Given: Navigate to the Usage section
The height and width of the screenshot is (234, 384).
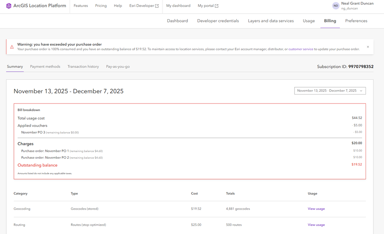Looking at the screenshot, I should click(x=309, y=21).
